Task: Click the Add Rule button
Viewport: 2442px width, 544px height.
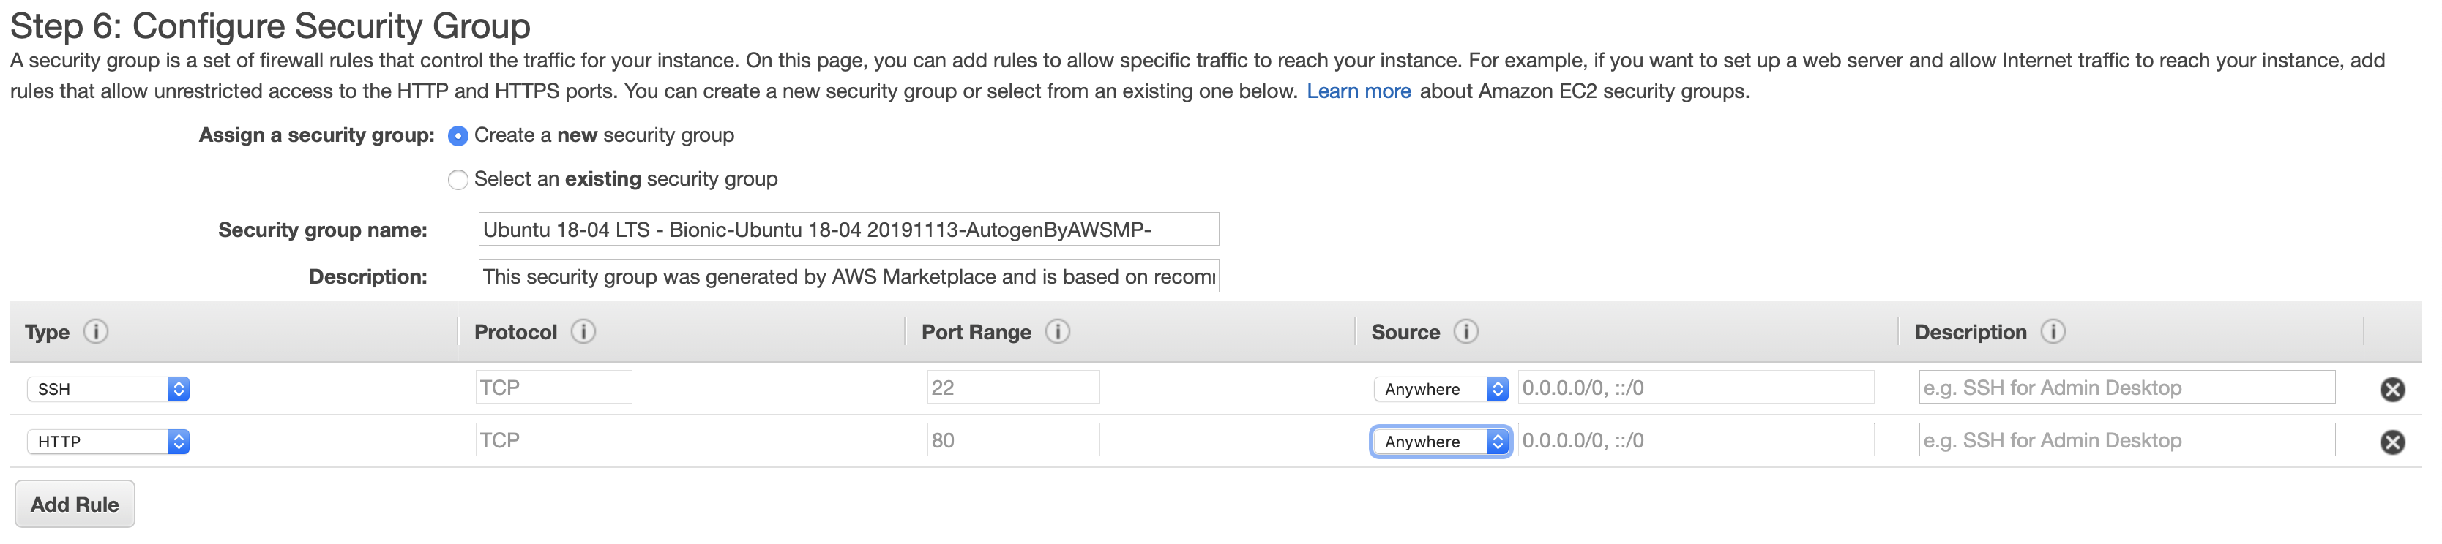Action: pos(75,505)
